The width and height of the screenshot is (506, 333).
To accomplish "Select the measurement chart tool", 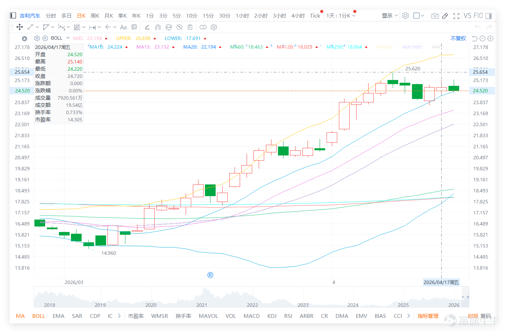I will [x=77, y=27].
